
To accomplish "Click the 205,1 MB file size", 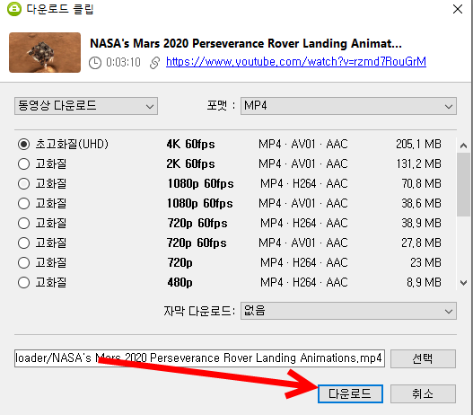I will click(419, 145).
